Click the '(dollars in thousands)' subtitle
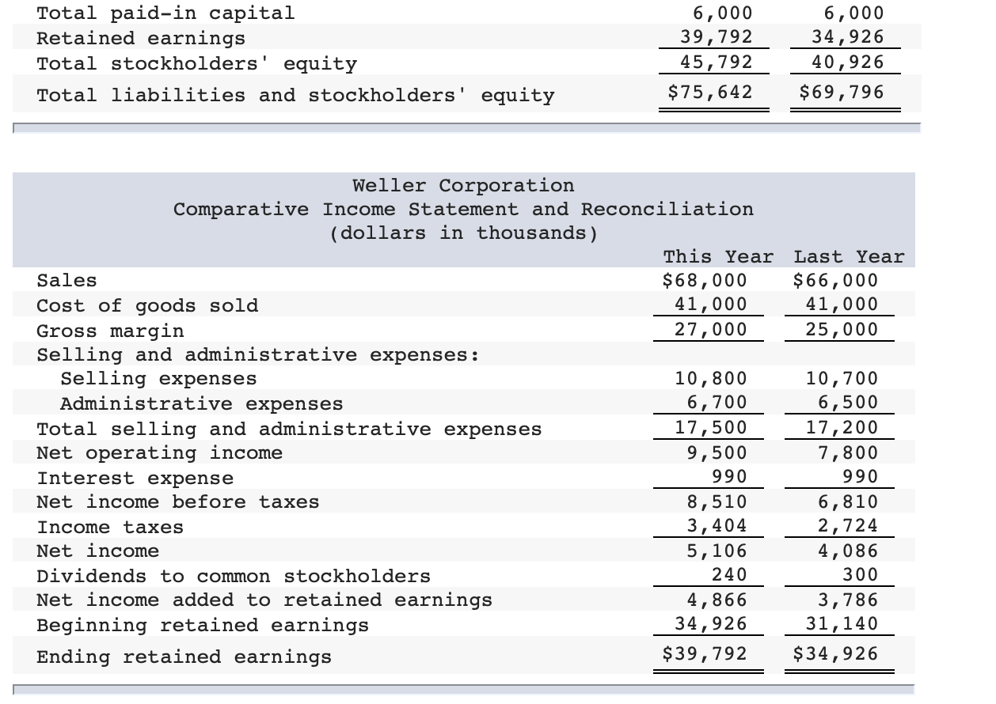 pyautogui.click(x=463, y=233)
